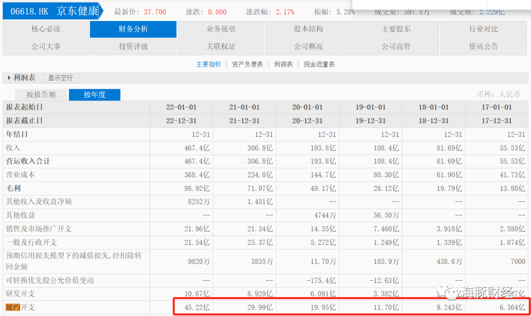Screen dimensions: 531x316
Task: Switch to 股本结构 tab
Action: pyautogui.click(x=308, y=29)
